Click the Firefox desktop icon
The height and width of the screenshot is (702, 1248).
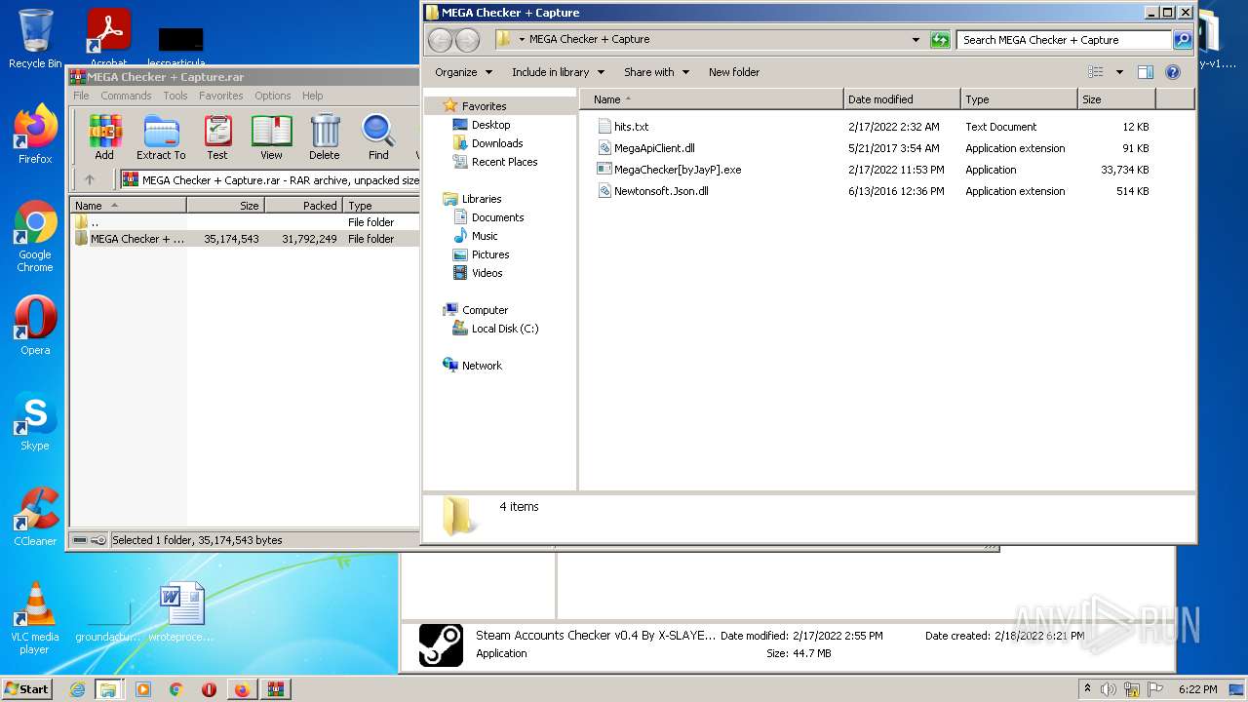tap(35, 135)
